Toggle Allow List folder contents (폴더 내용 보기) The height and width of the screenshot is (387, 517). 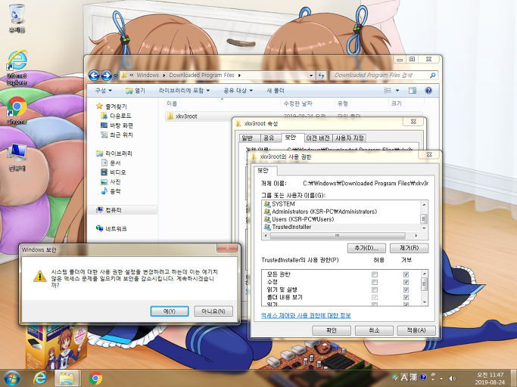(x=375, y=297)
